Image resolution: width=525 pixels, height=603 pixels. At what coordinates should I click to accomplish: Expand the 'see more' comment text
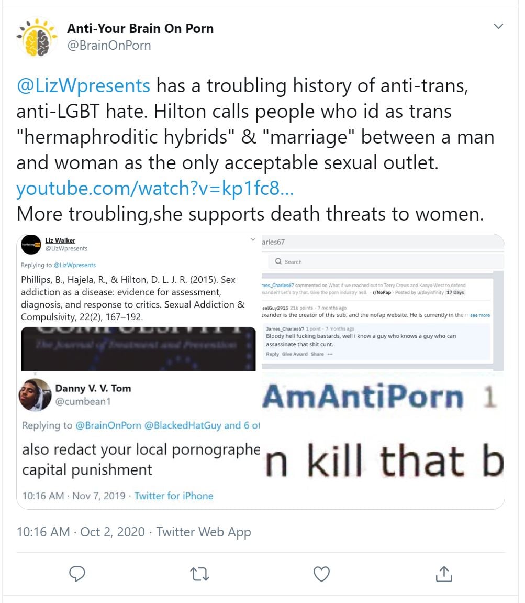pyautogui.click(x=480, y=315)
